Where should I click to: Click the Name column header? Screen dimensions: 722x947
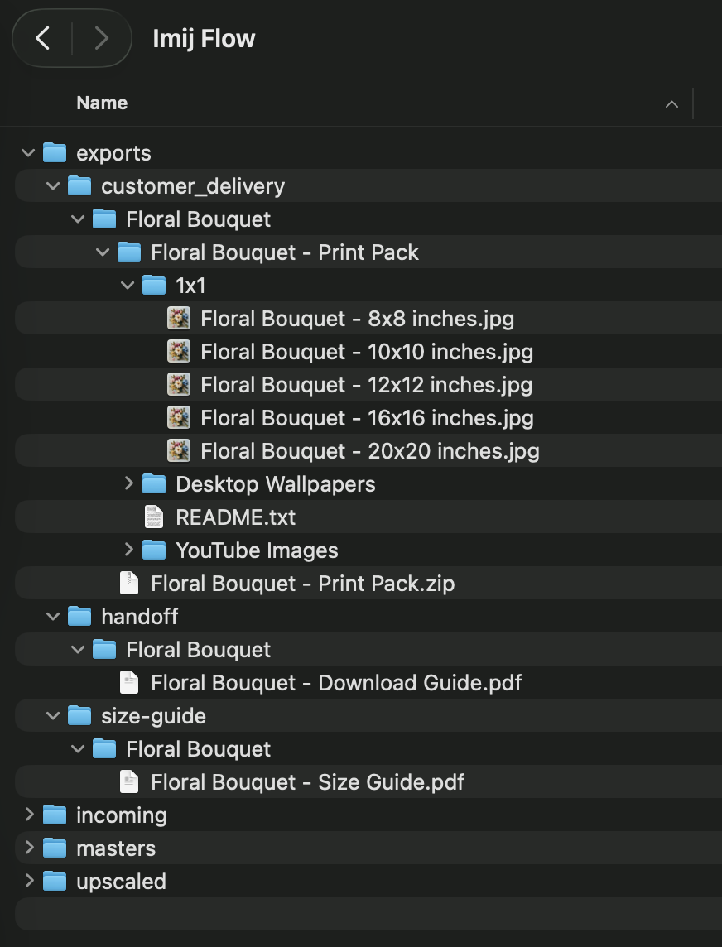click(101, 103)
